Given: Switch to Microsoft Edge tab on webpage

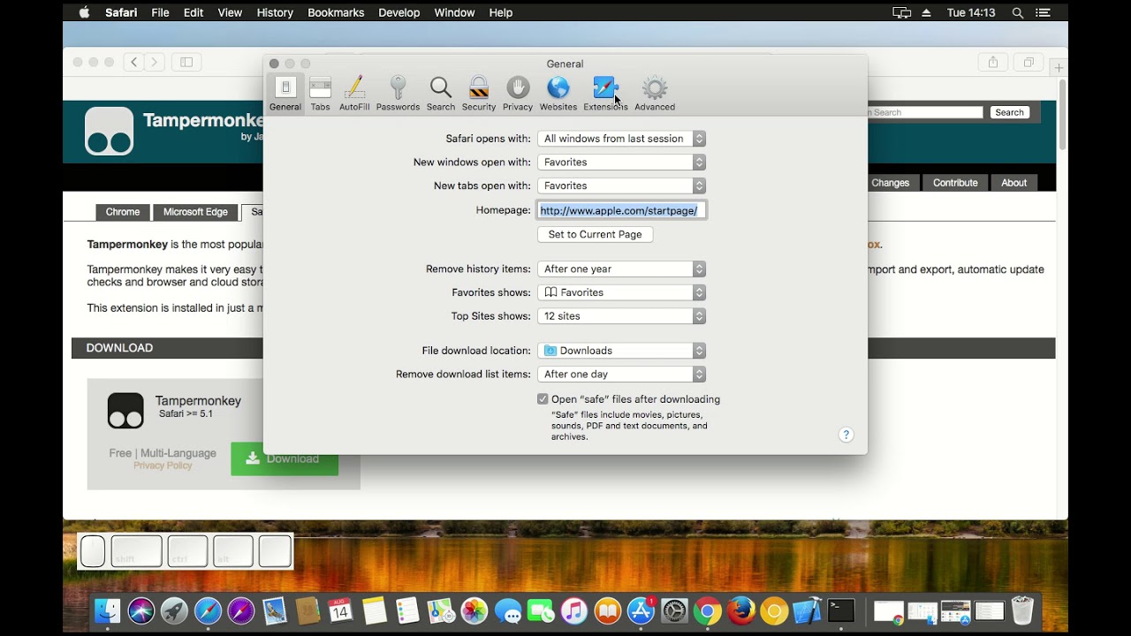Looking at the screenshot, I should tap(195, 212).
